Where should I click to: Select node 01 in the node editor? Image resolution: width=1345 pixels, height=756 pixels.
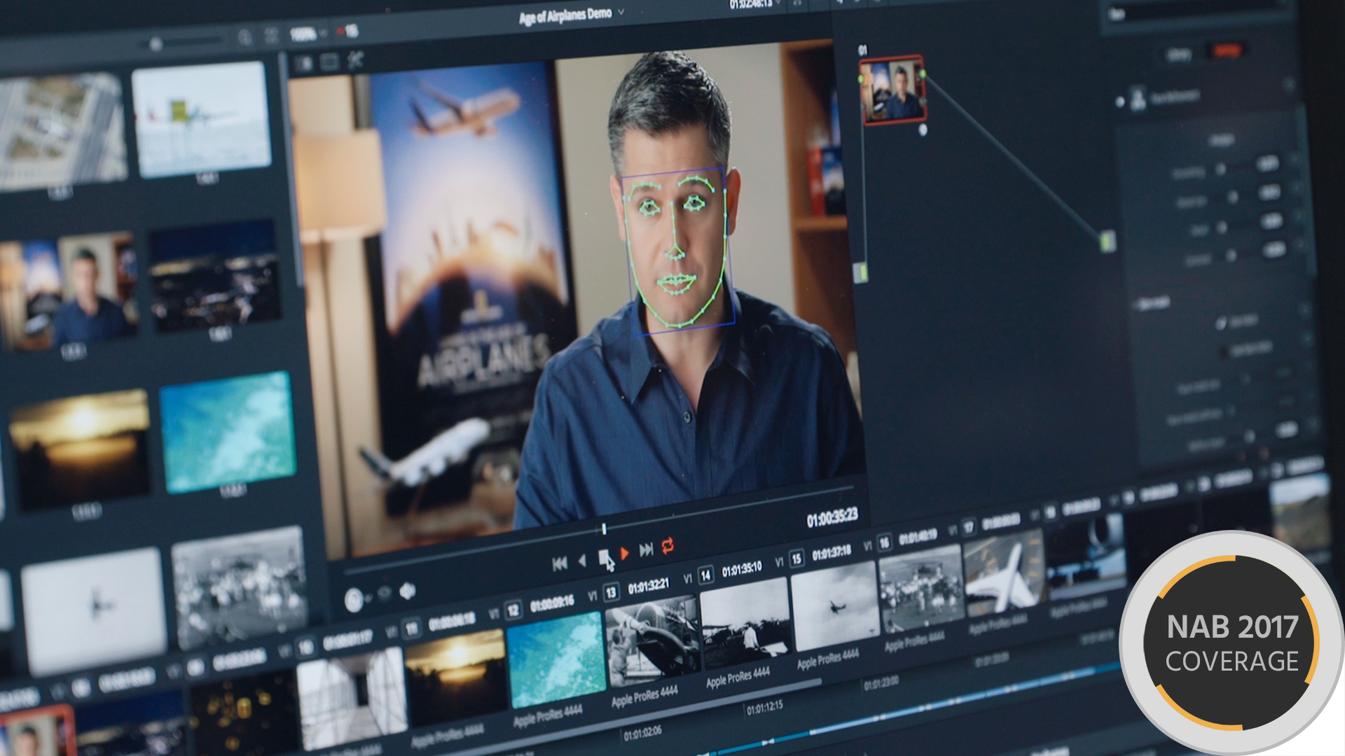892,90
